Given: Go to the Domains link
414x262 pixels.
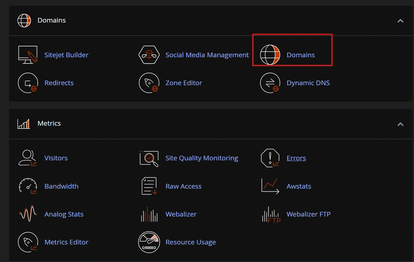Looking at the screenshot, I should coord(301,55).
